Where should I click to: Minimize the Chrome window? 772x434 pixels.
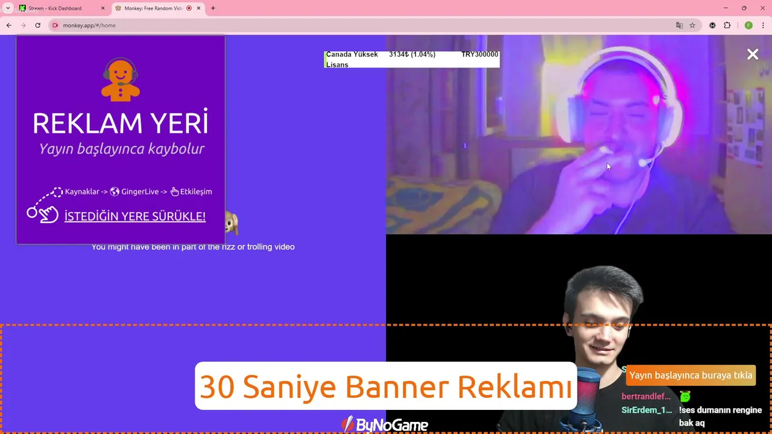point(725,8)
